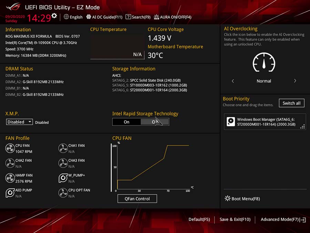Click the 1047 RPM CPU fan reading

24,152
